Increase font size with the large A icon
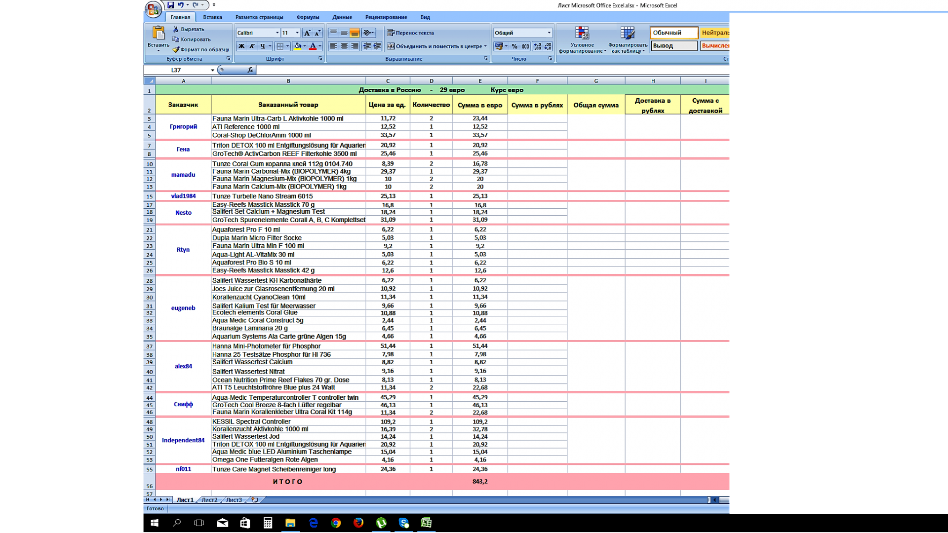This screenshot has width=948, height=533. [x=307, y=33]
